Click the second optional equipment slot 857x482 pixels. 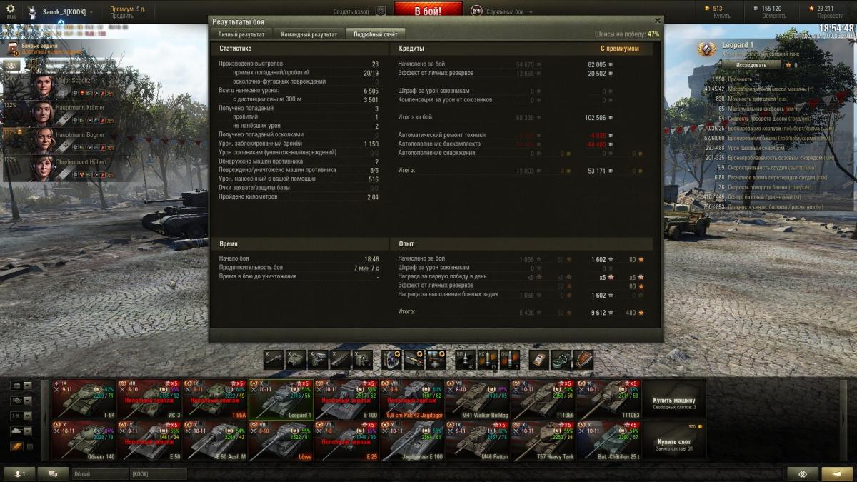pos(414,360)
